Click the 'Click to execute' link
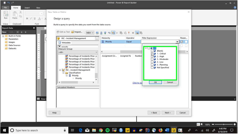The image size is (238, 134). (137, 83)
